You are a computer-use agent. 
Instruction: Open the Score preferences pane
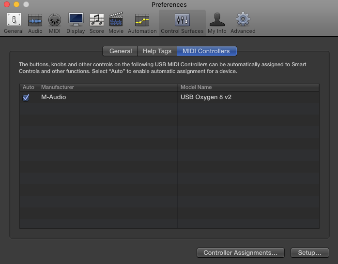(x=97, y=23)
